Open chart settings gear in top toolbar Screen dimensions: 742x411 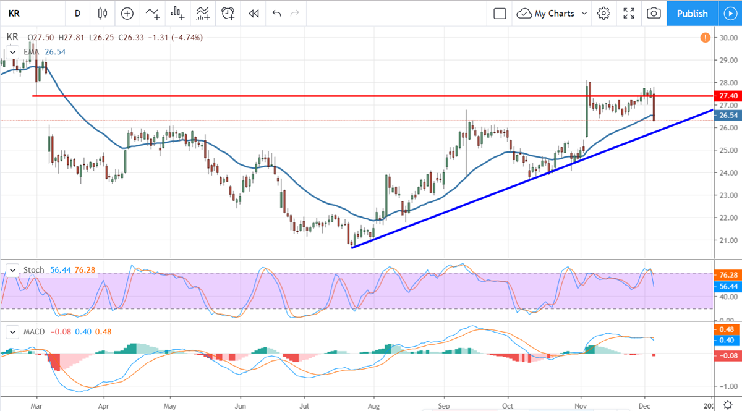pyautogui.click(x=604, y=13)
